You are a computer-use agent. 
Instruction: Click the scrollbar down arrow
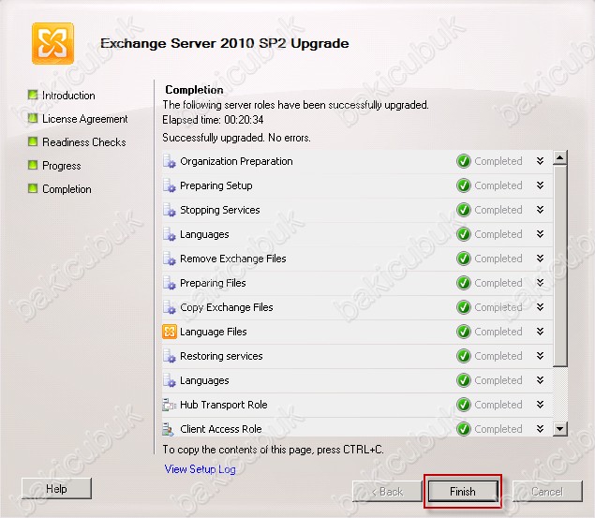(560, 429)
